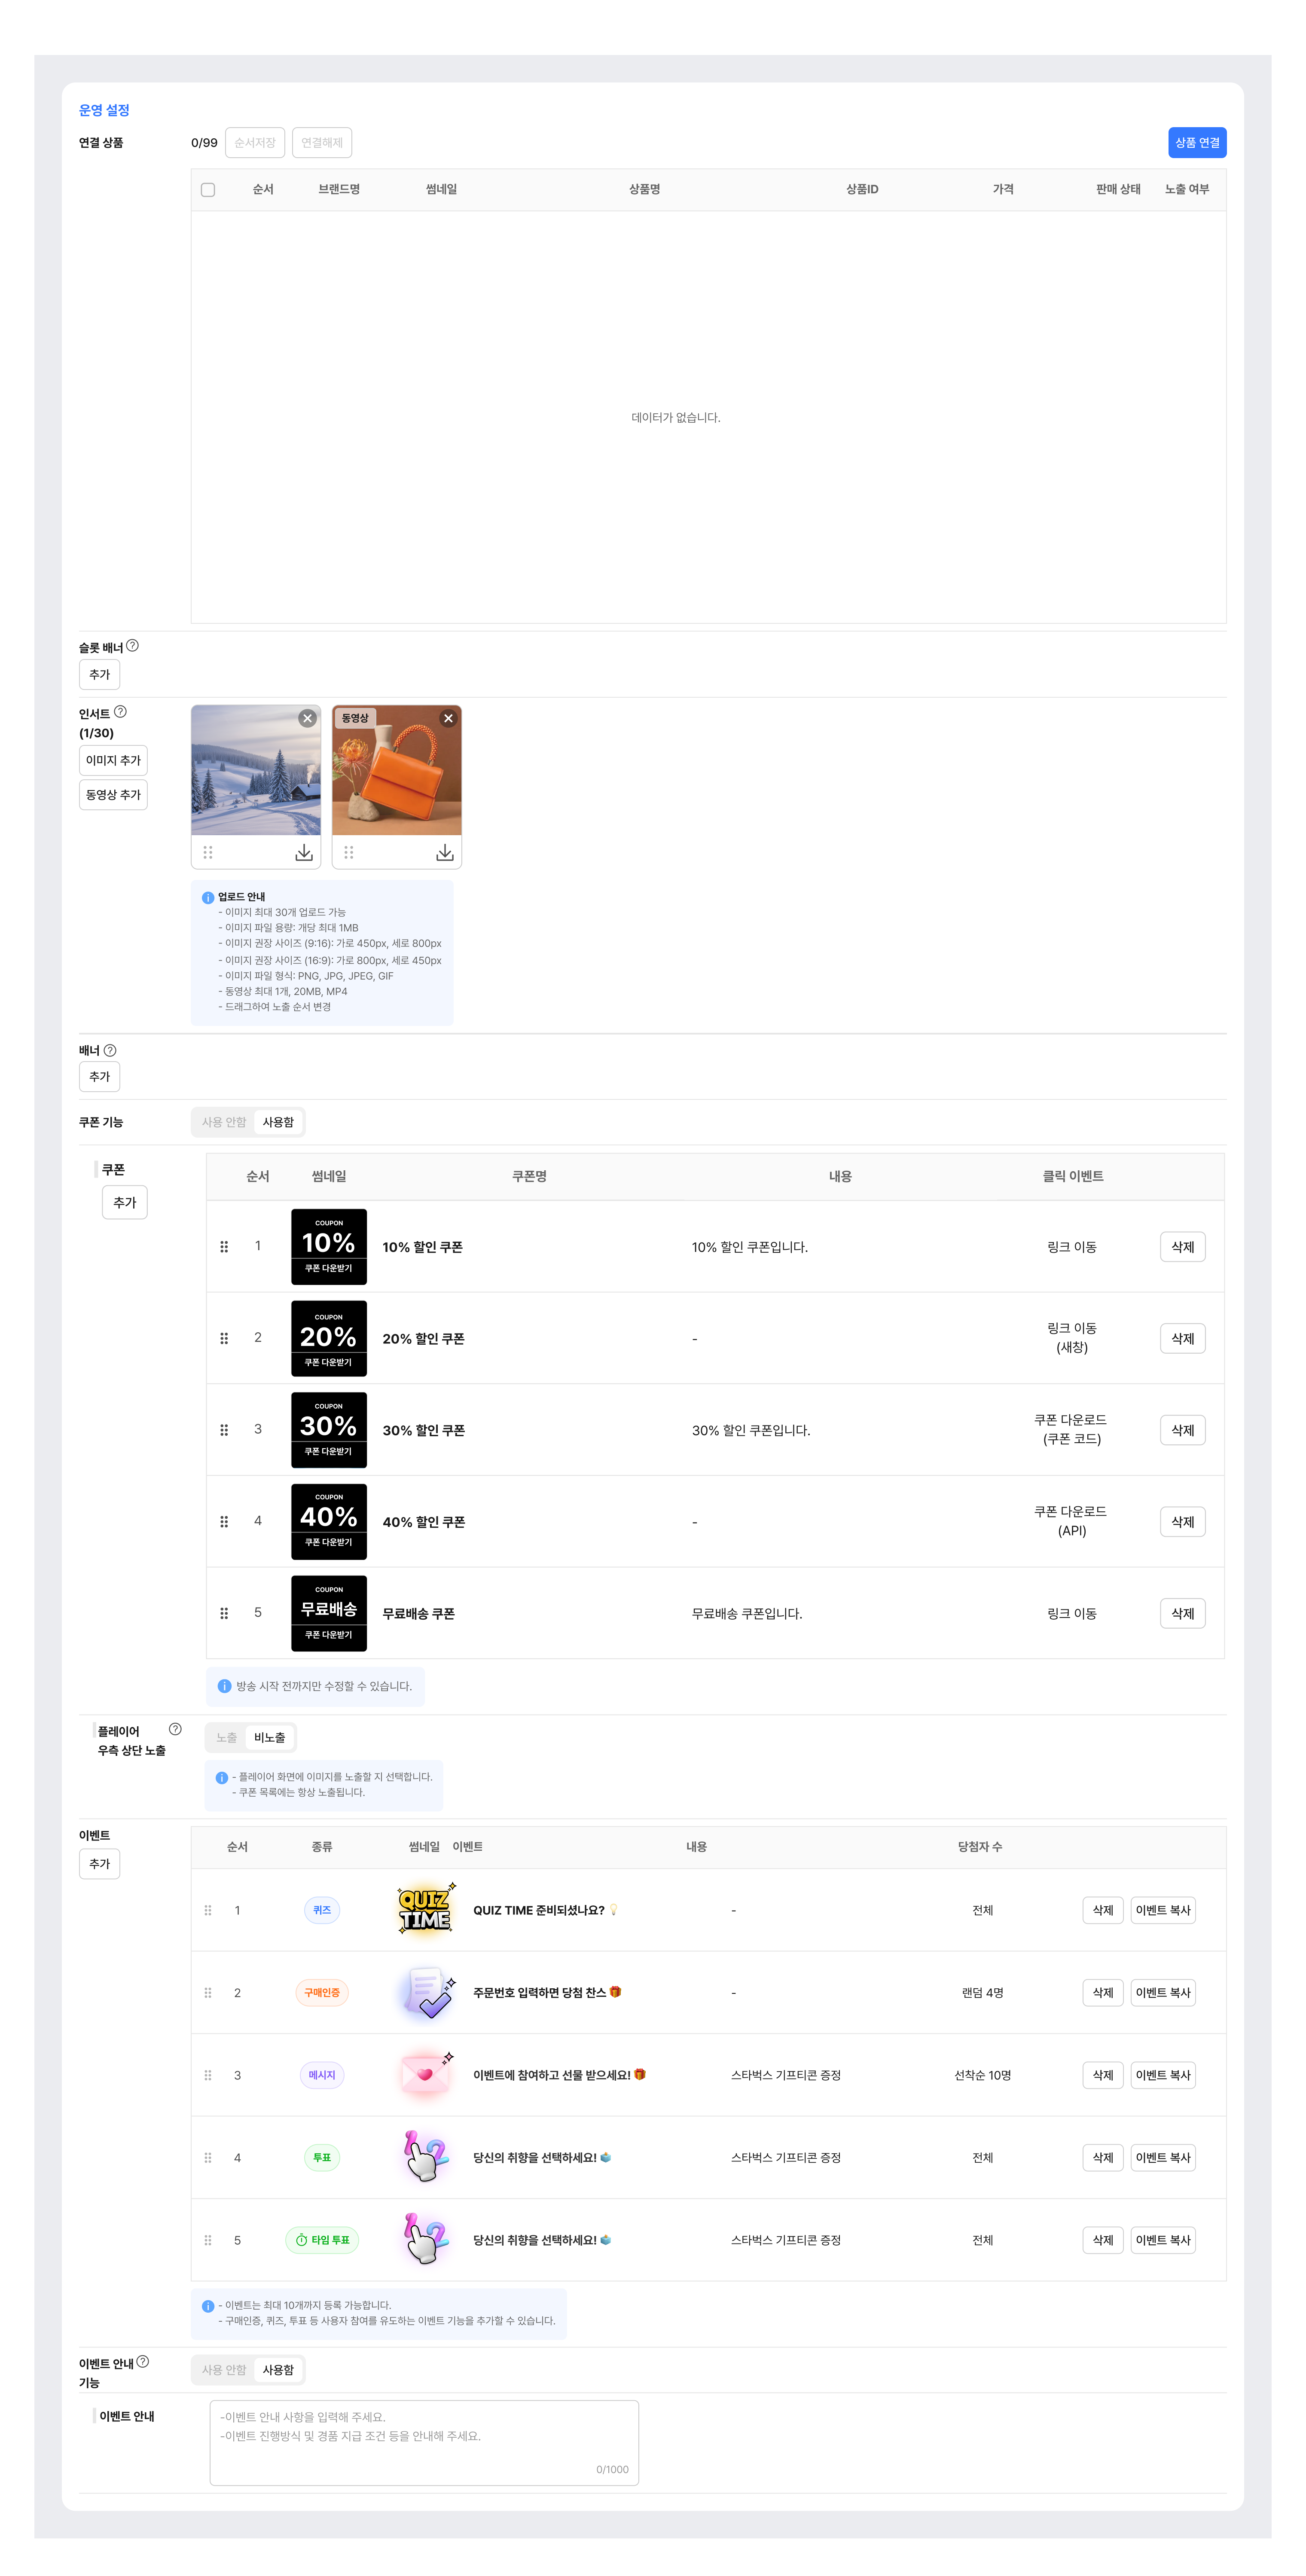Image resolution: width=1306 pixels, height=2576 pixels.
Task: Click the 40% coupon thumbnail image
Action: click(x=329, y=1521)
